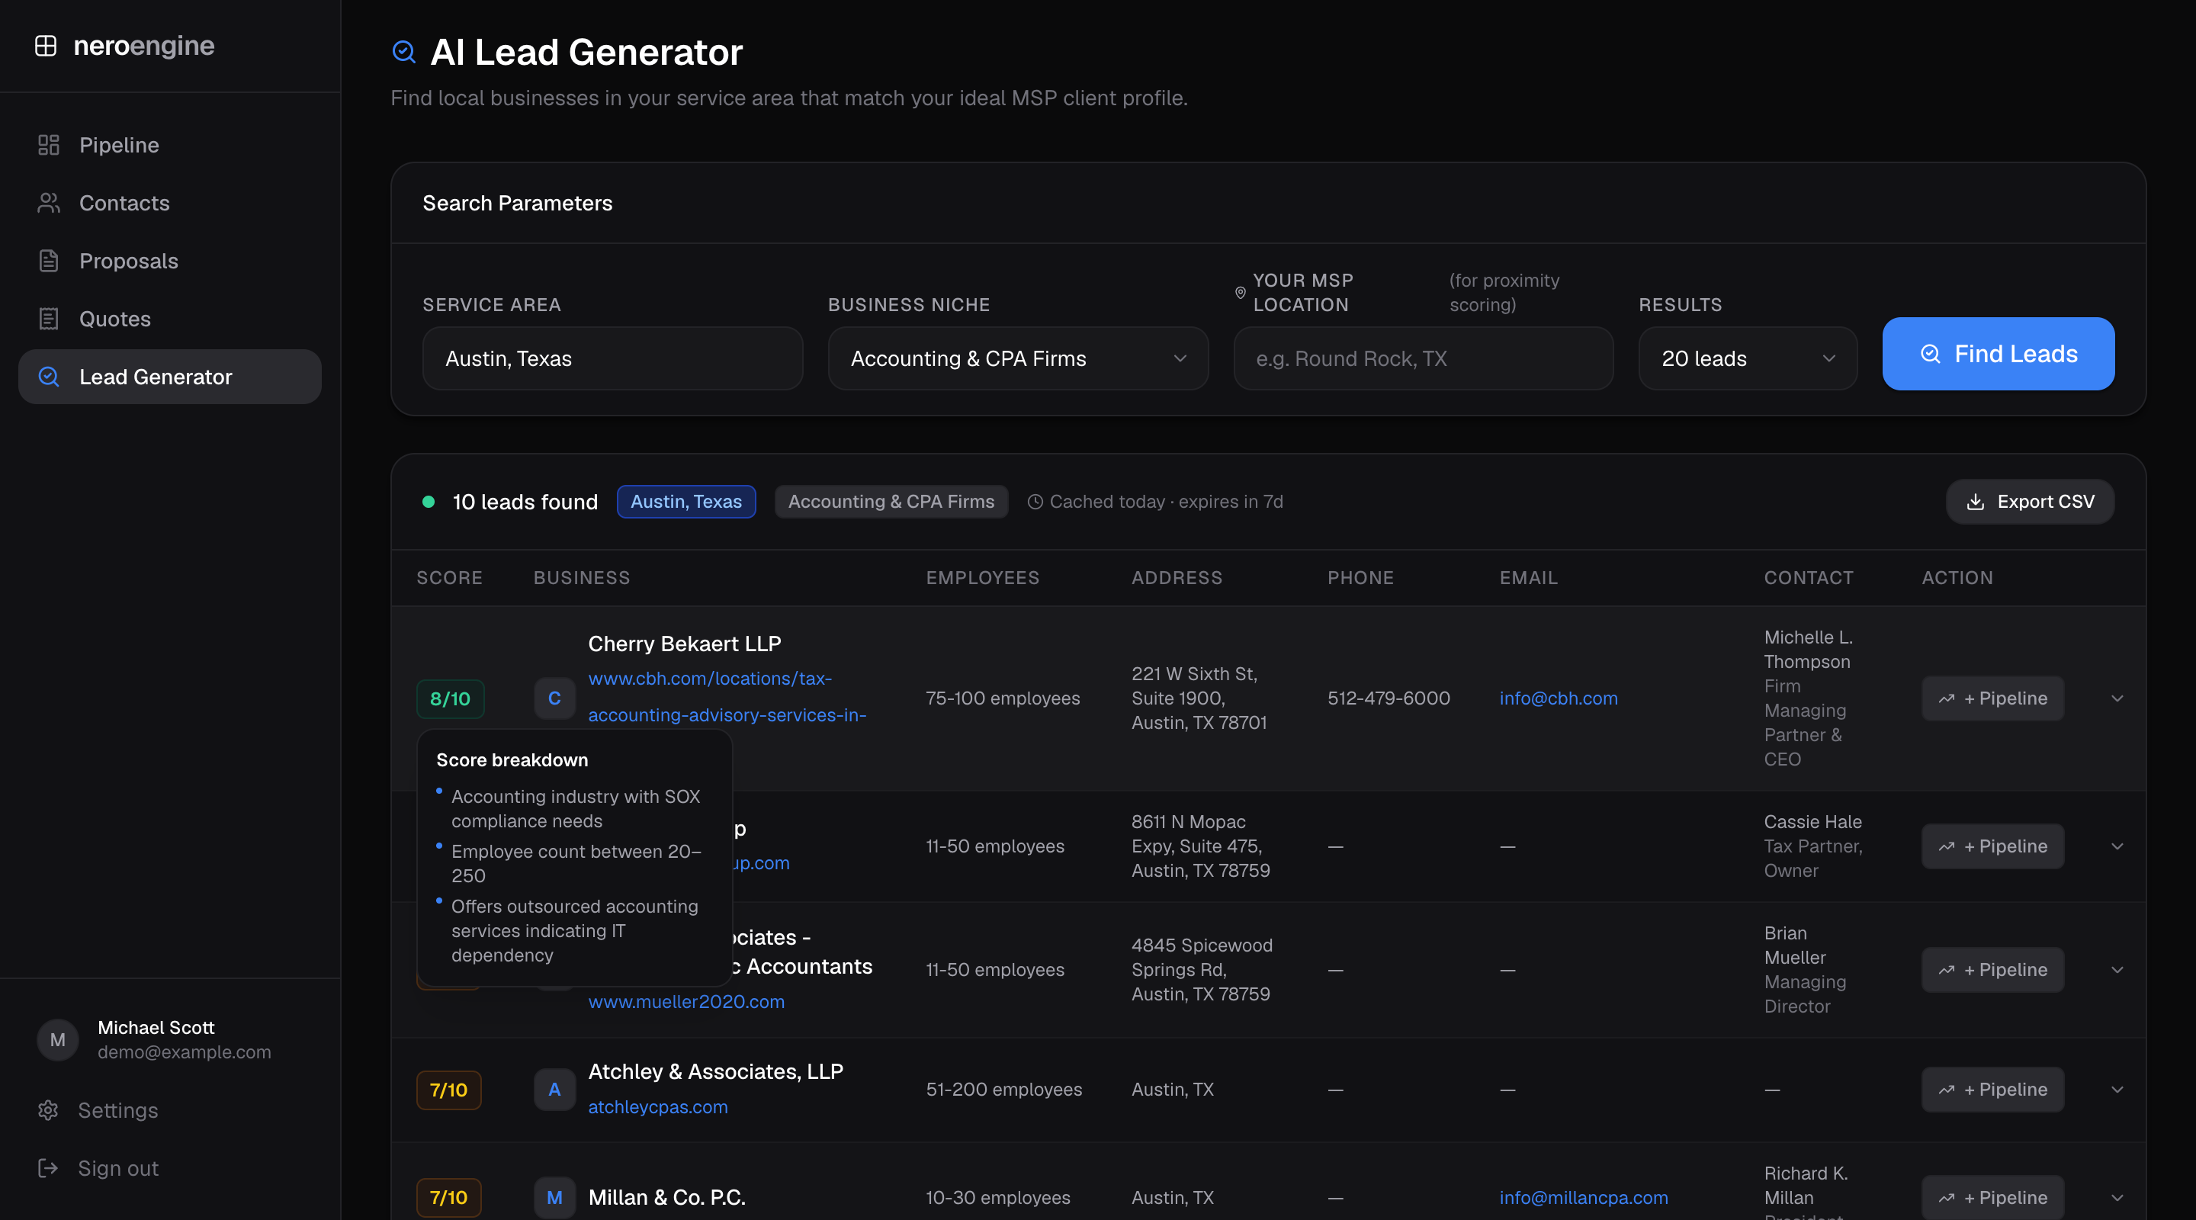Click the BUSINESS column header
The height and width of the screenshot is (1220, 2196).
[x=581, y=577]
